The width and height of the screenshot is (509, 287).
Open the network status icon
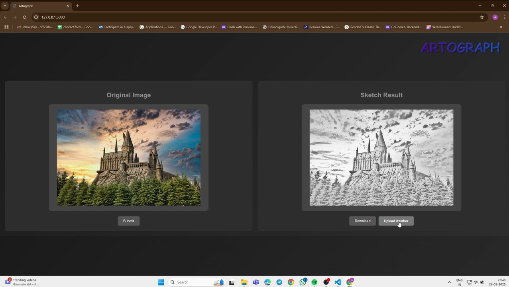coord(470,282)
